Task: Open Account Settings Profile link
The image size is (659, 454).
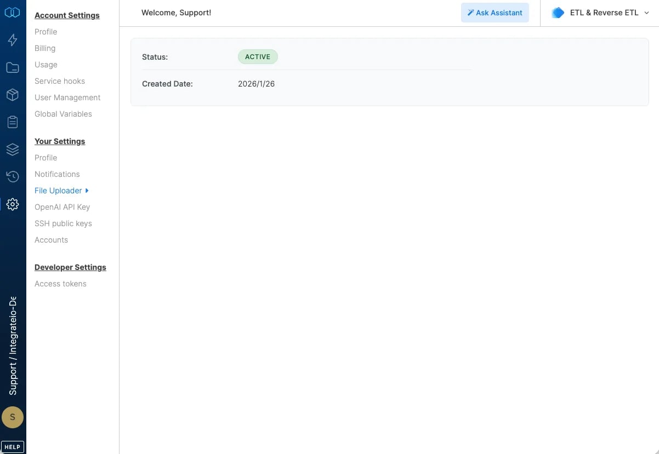Action: point(46,32)
